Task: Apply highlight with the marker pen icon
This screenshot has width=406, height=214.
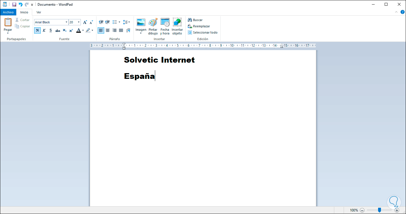Action: click(x=88, y=30)
